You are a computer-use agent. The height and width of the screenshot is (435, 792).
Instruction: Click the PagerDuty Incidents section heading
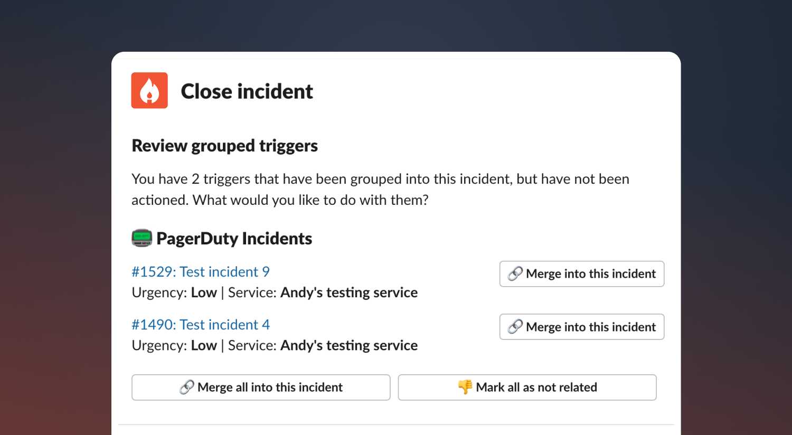(x=234, y=239)
